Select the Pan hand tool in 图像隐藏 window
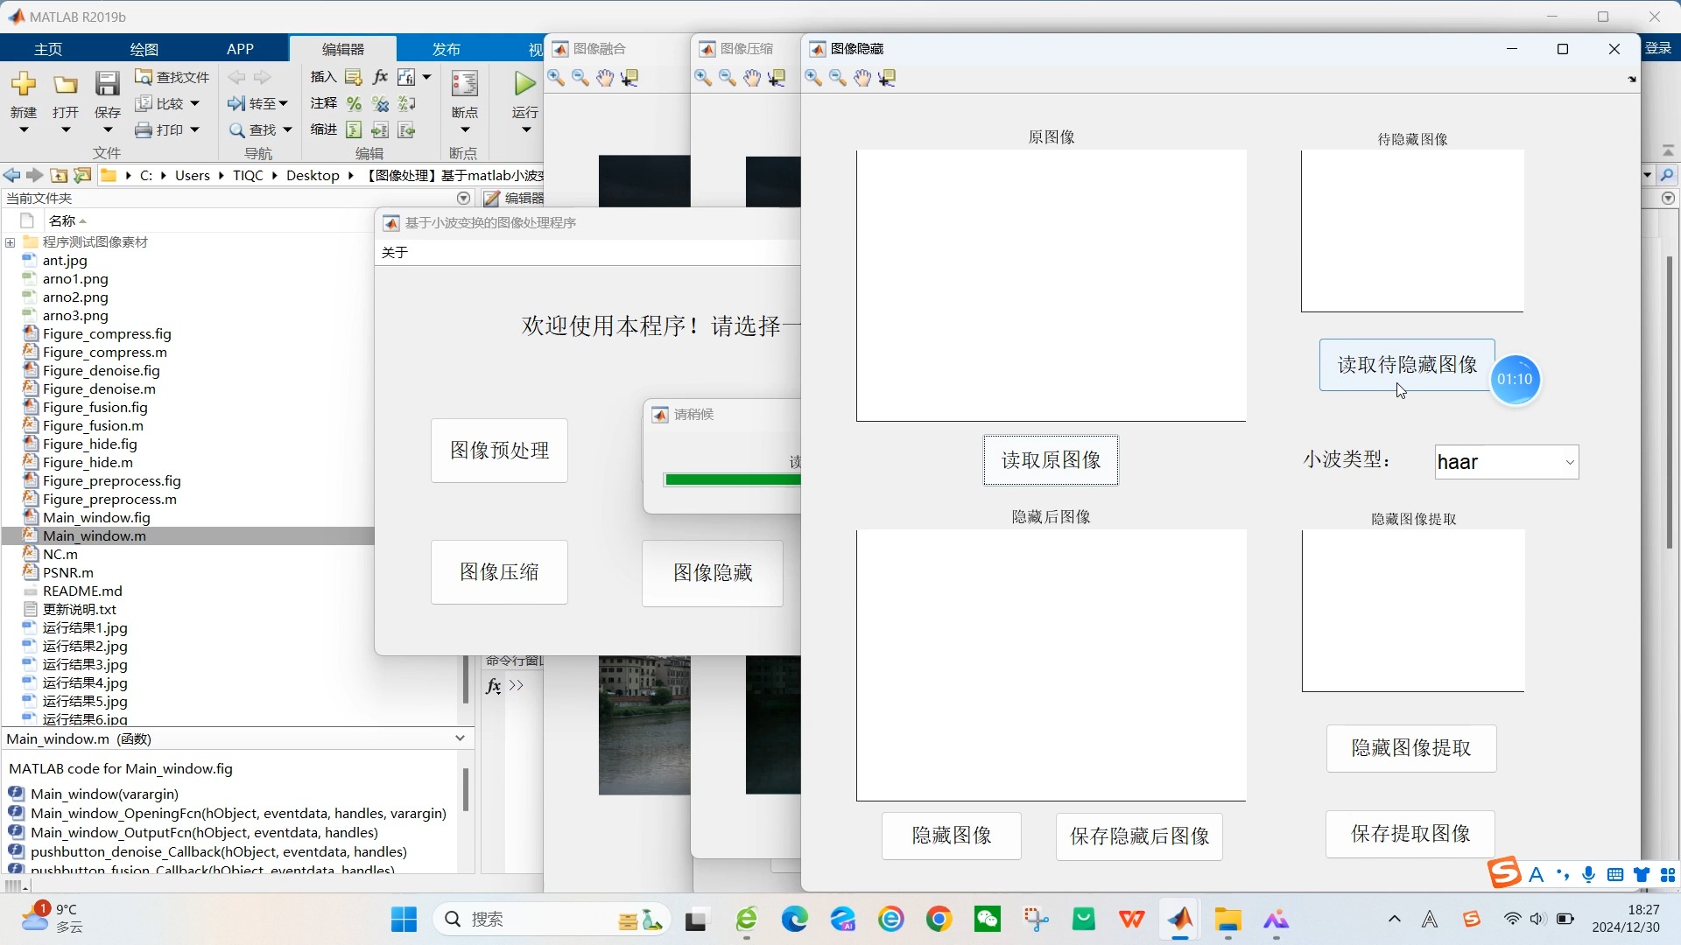Screen dimensions: 1681x945 [x=862, y=78]
